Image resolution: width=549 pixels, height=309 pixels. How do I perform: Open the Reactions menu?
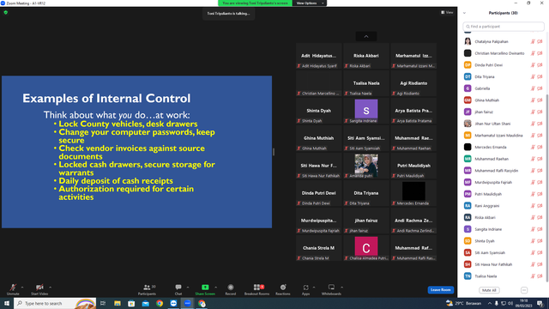(283, 289)
